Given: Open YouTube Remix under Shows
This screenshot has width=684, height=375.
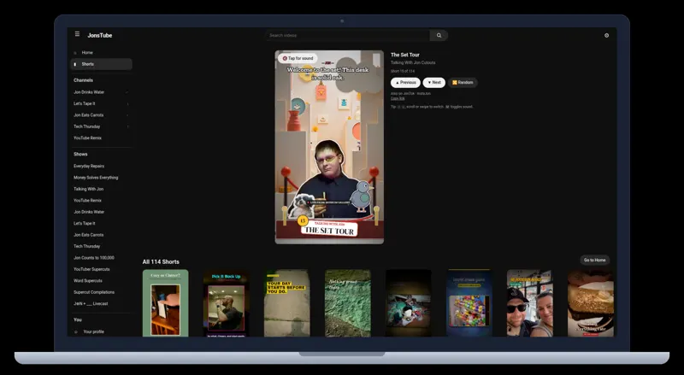Looking at the screenshot, I should pos(87,201).
